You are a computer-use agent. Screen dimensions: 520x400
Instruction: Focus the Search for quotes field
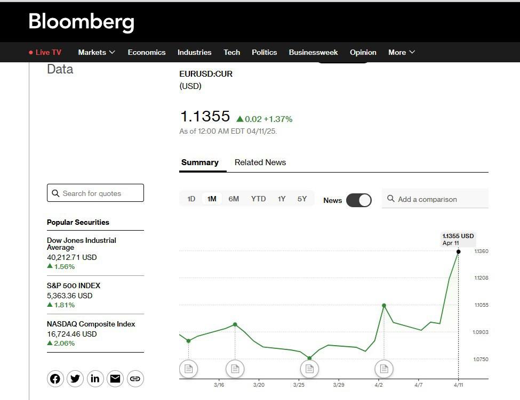coord(95,193)
